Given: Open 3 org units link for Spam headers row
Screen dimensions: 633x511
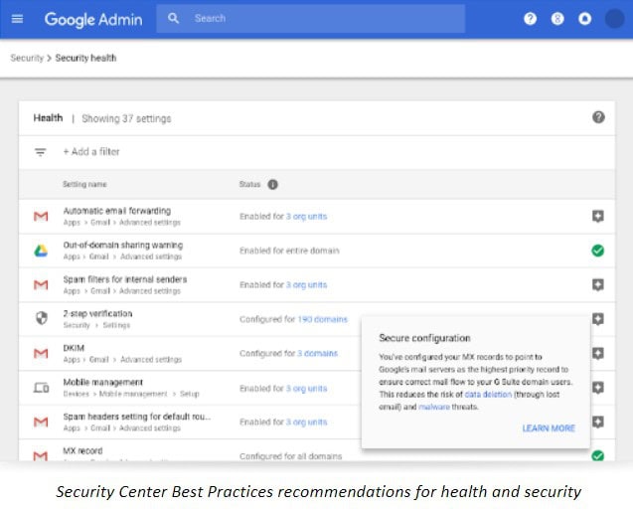Looking at the screenshot, I should click(x=306, y=422).
